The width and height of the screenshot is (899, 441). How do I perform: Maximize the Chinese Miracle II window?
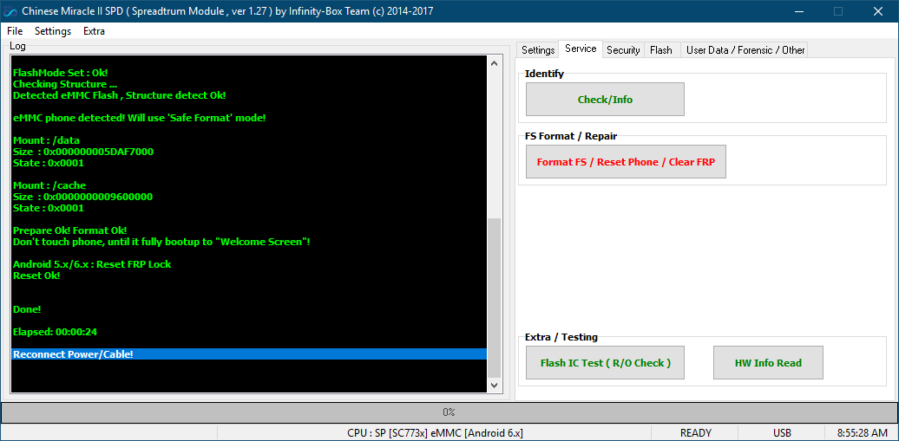(838, 11)
